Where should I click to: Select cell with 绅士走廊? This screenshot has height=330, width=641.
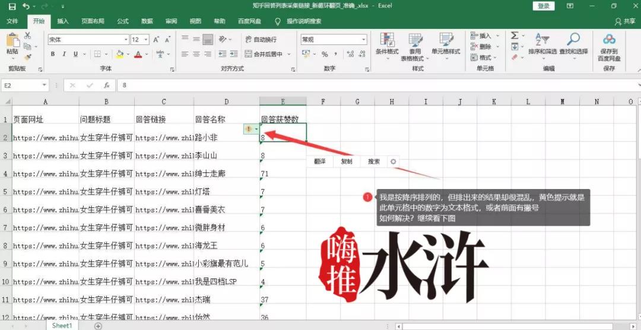point(227,169)
